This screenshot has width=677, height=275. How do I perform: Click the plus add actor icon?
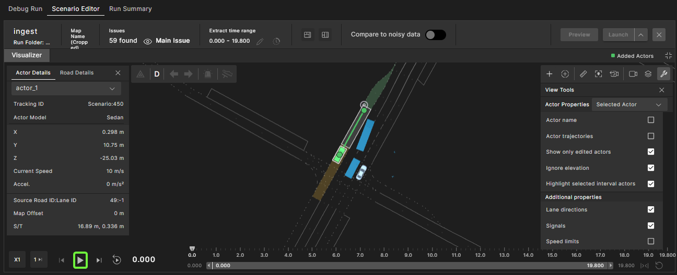click(550, 74)
